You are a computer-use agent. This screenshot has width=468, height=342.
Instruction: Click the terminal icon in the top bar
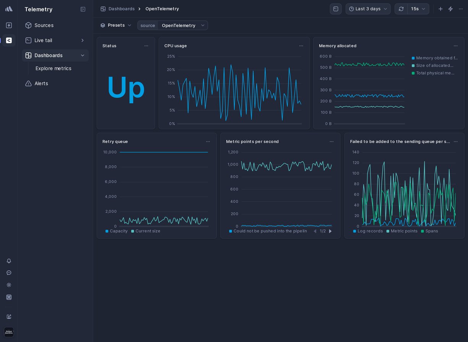coord(336,9)
